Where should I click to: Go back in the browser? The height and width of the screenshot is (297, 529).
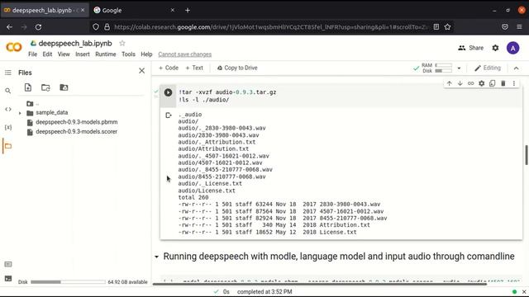[x=9, y=27]
